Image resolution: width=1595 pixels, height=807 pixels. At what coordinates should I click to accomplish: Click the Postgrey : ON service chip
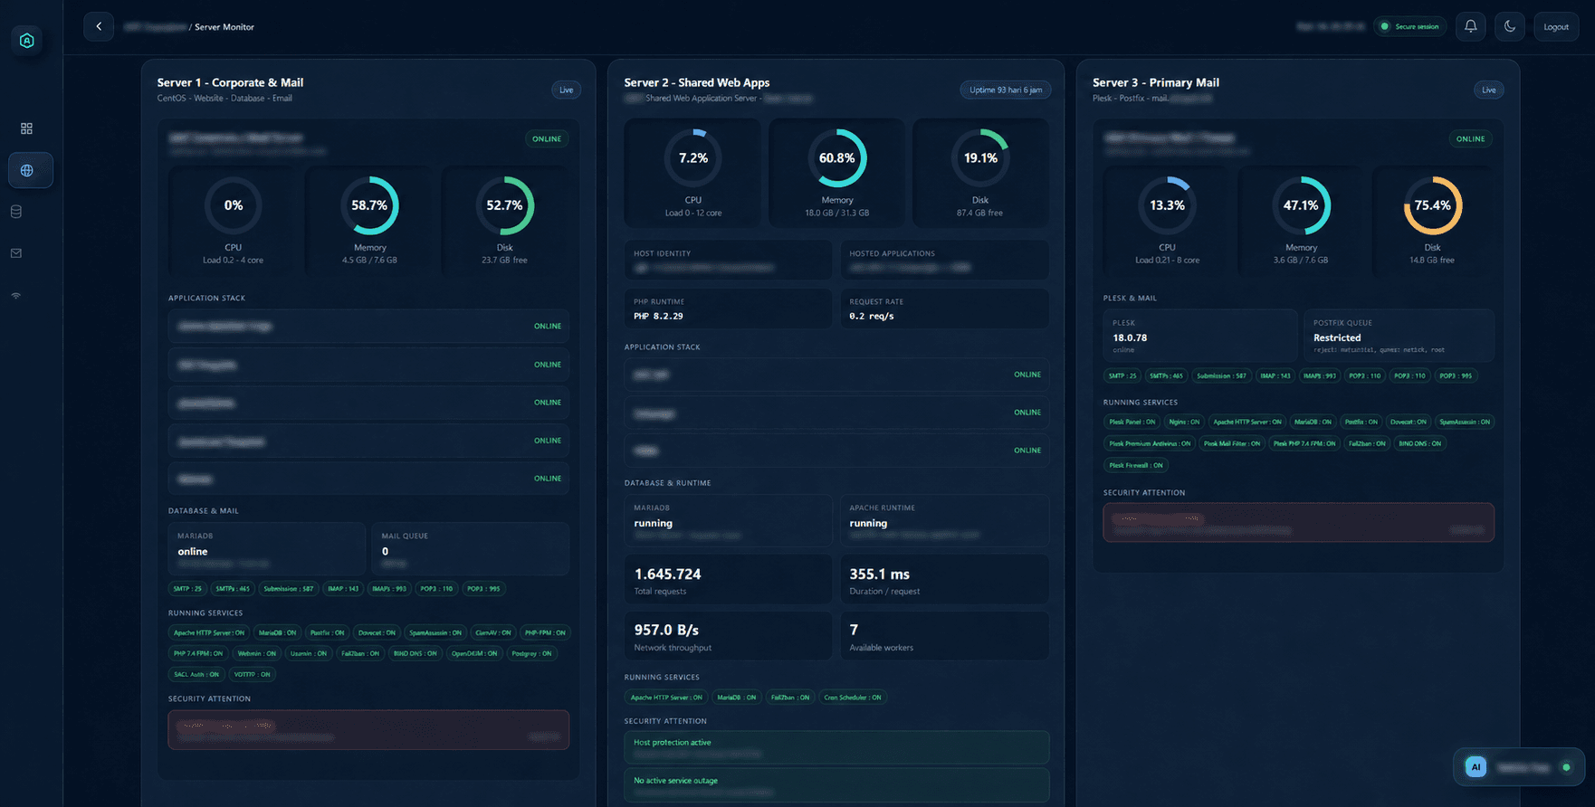click(x=531, y=653)
